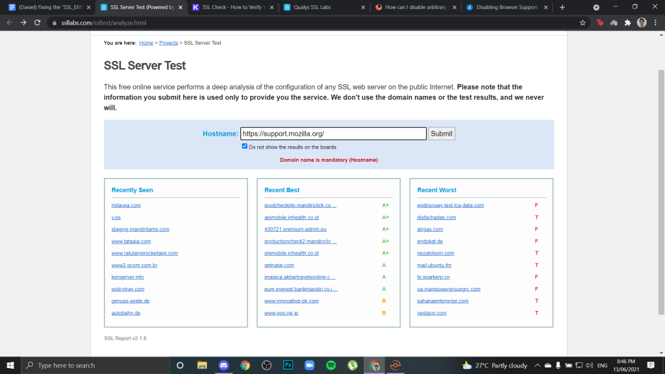Open vestacp.com worst result link
Screen dimensions: 665x374
click(432, 313)
